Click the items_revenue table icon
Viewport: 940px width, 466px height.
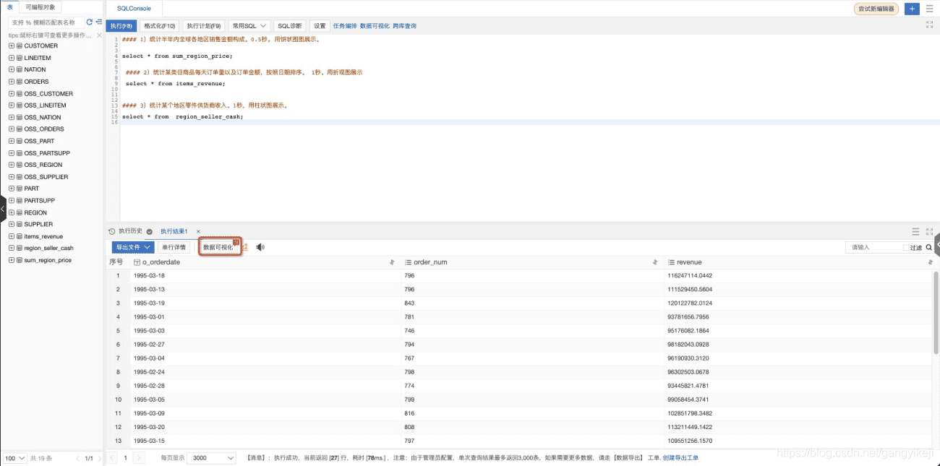point(20,236)
